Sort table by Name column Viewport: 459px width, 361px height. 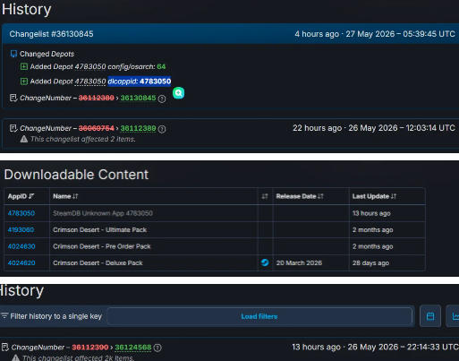(x=65, y=196)
